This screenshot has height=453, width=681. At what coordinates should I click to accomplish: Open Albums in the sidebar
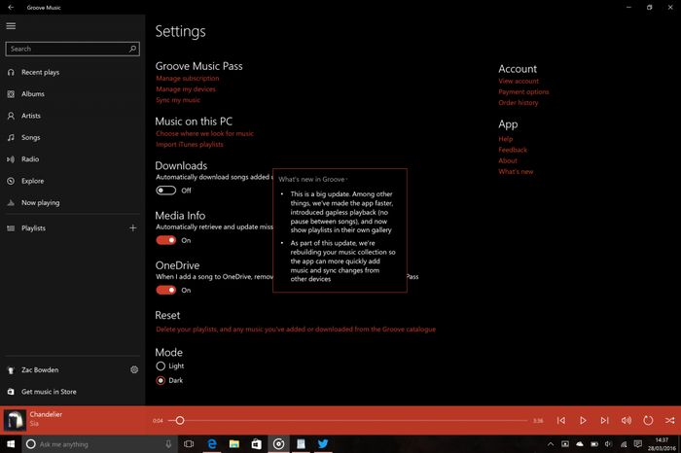[x=33, y=94]
